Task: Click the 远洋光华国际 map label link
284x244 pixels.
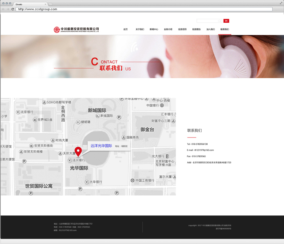Action: (x=101, y=146)
